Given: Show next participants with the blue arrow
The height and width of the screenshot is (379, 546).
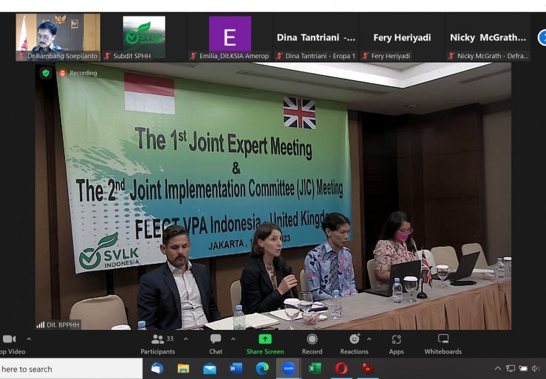Looking at the screenshot, I should pyautogui.click(x=542, y=38).
